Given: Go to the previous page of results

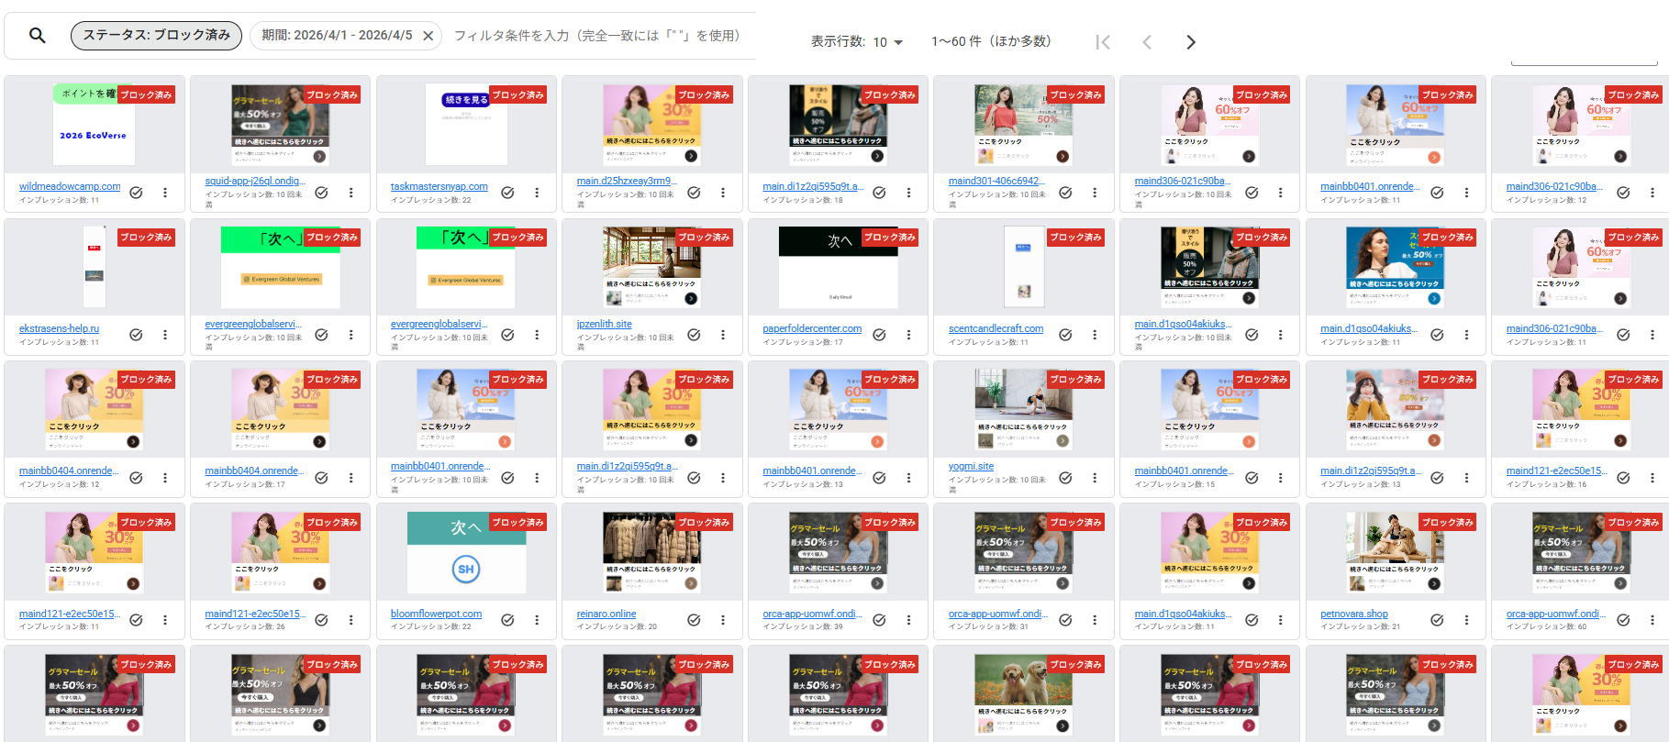Looking at the screenshot, I should [x=1146, y=42].
